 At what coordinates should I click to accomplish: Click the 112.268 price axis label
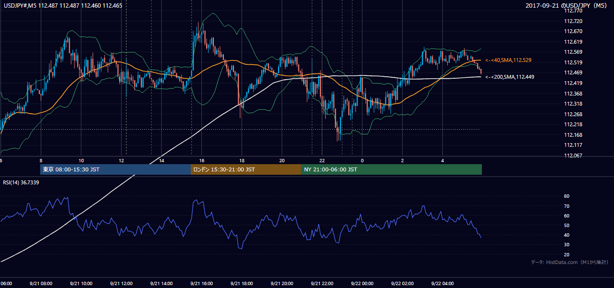point(574,114)
